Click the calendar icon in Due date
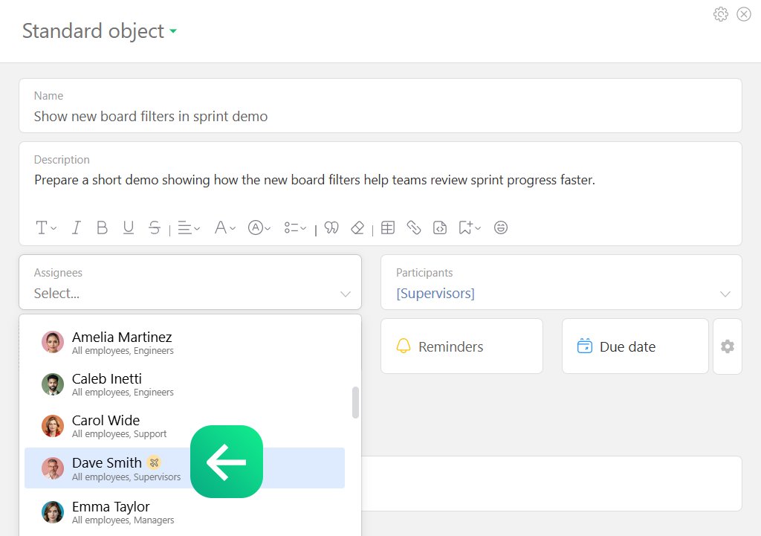 (x=584, y=346)
